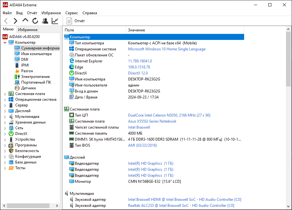The height and width of the screenshot is (210, 292).
Task: Expand the Мультимедиа tree node
Action: 5,117
